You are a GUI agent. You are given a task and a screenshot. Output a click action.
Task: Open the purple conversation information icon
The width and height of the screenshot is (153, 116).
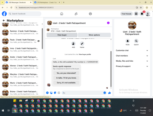coord(108,23)
